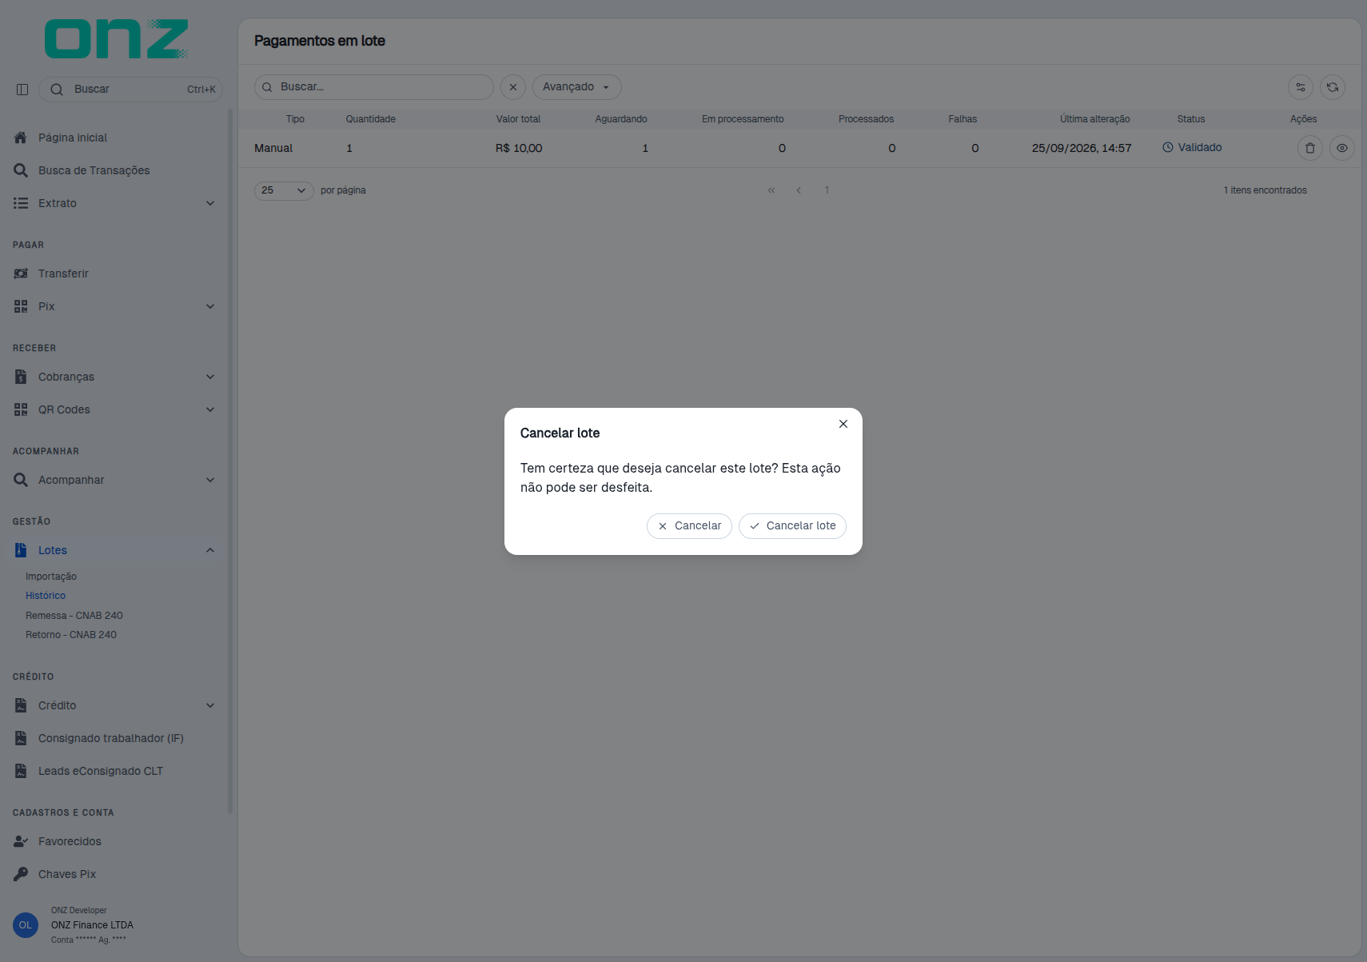Viewport: 1367px width, 962px height.
Task: Expand the QR Codes chevron
Action: pyautogui.click(x=210, y=409)
